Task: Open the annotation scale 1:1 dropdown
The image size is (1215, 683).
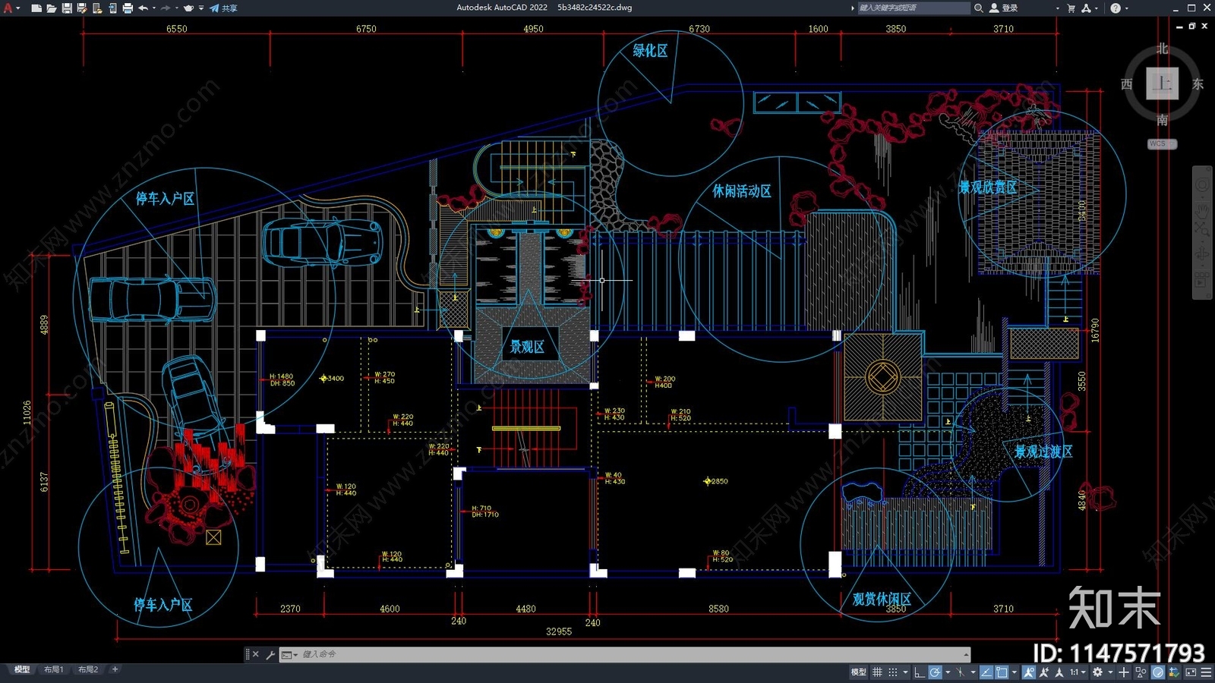Action: pyautogui.click(x=1078, y=672)
